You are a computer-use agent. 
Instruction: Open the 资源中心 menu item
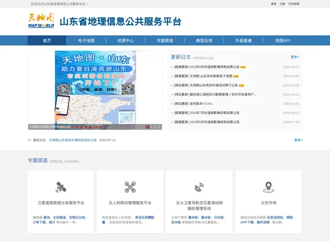[x=126, y=40]
